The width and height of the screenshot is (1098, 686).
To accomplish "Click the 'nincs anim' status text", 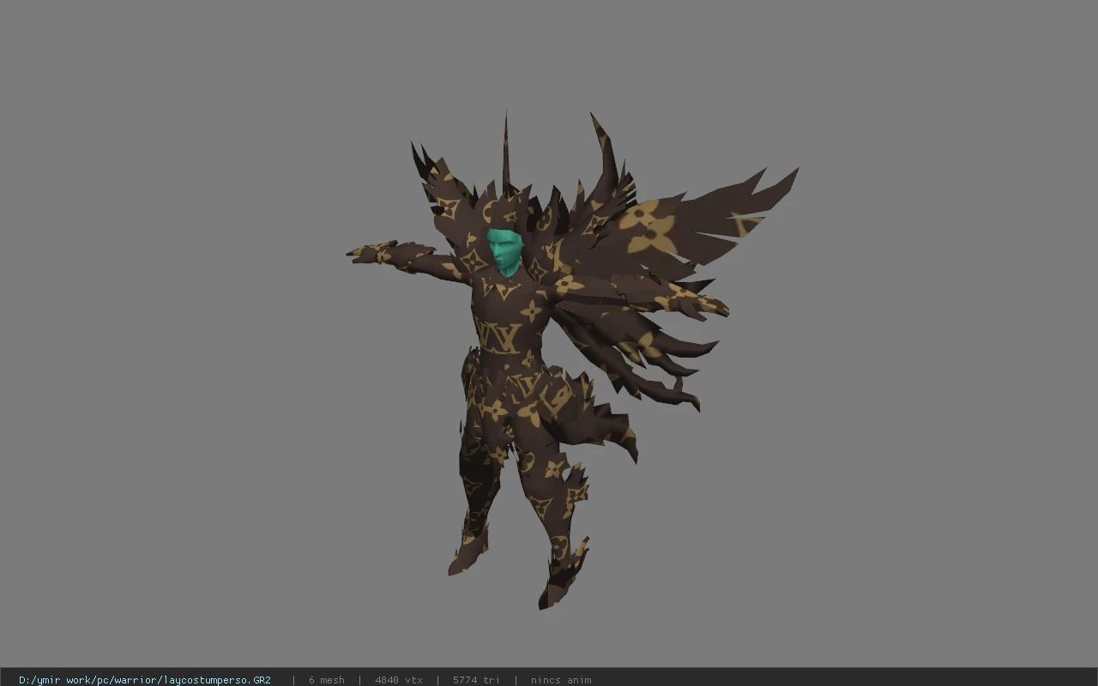I will [561, 680].
